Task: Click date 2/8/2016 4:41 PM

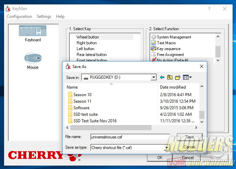Action: 176,95
